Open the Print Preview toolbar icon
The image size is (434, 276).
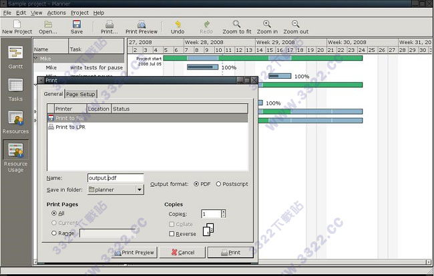pyautogui.click(x=142, y=24)
